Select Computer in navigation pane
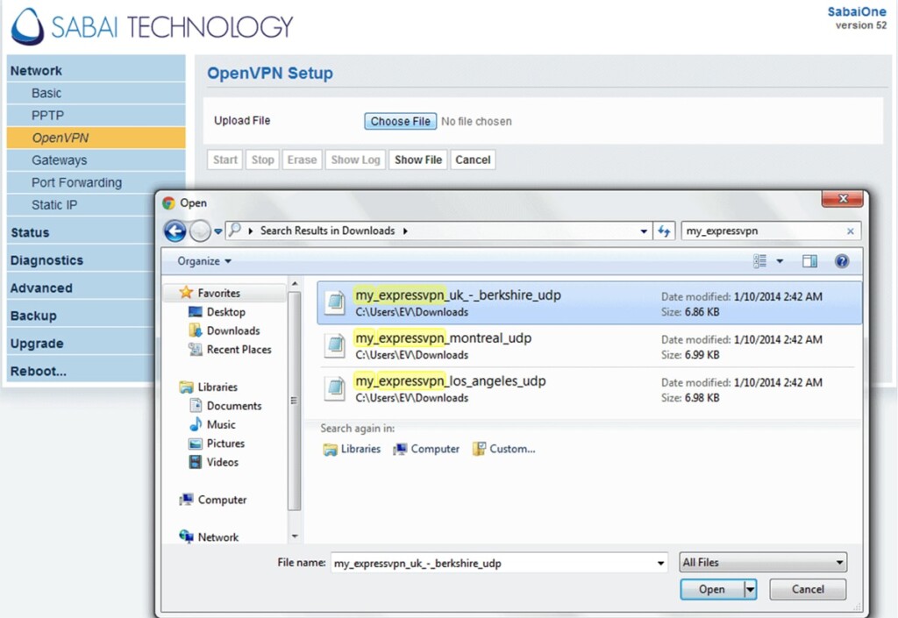The height and width of the screenshot is (618, 898). coord(212,501)
